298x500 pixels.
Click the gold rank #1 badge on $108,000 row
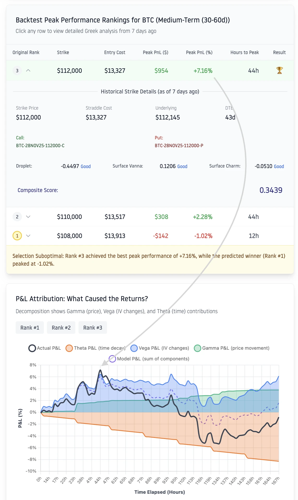point(17,235)
